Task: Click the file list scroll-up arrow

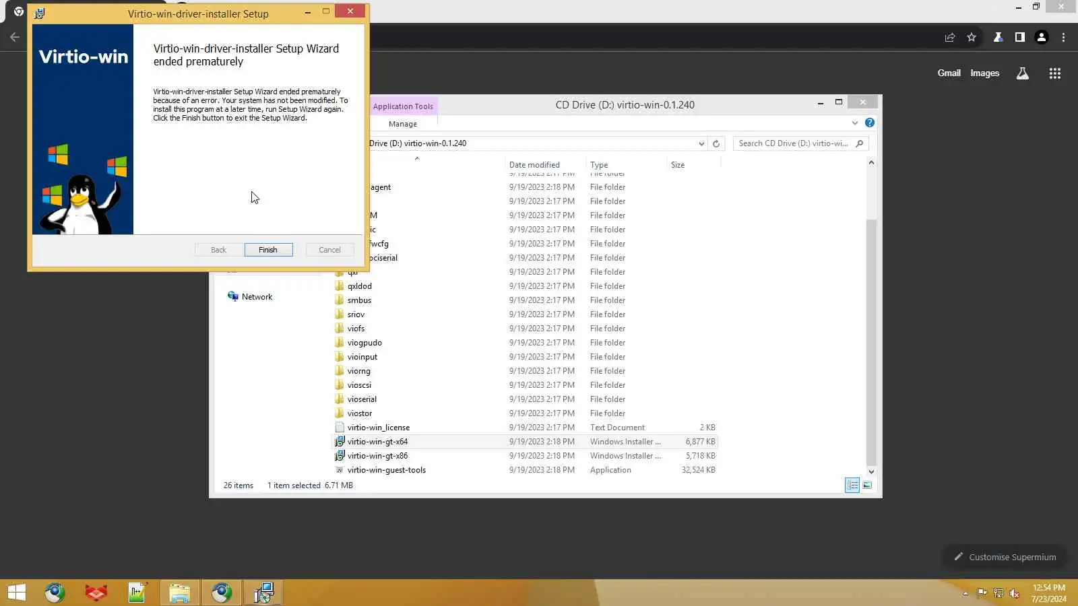Action: click(871, 162)
